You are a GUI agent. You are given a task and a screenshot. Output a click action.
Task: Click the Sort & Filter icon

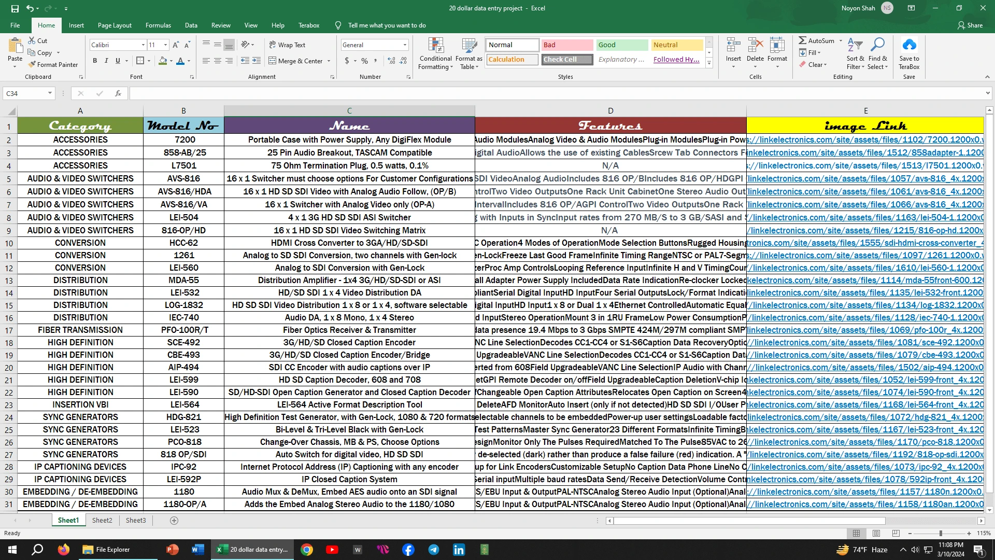855,45
